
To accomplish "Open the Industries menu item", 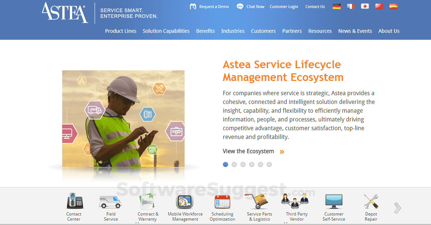I will (233, 31).
